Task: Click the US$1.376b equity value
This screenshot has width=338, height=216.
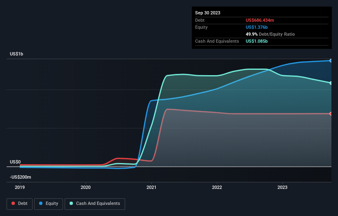Action: 256,27
